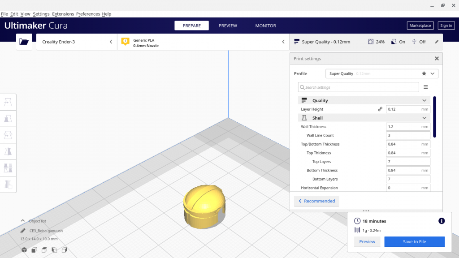Edit the Top/Bottom Thickness field
This screenshot has width=459, height=258.
tap(408, 144)
